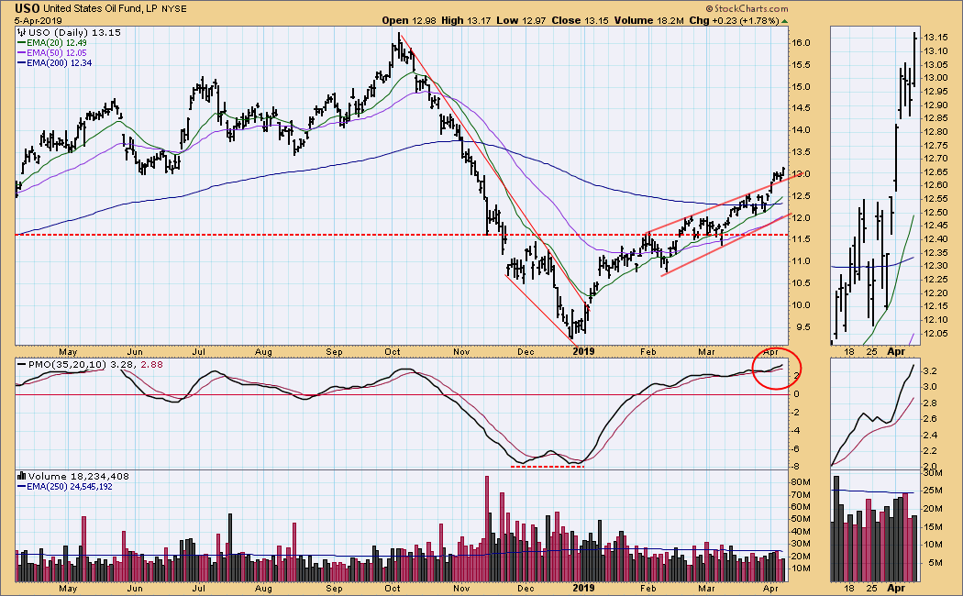The image size is (963, 596).
Task: Click the 12.90 label in zoomed price panel
Action: 935,105
